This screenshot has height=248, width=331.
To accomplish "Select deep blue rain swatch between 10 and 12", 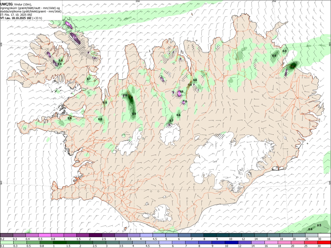I will [231, 242].
